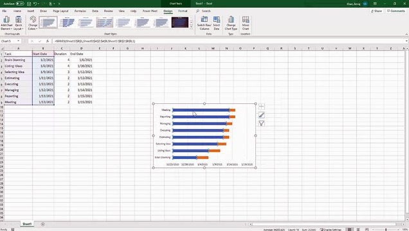Click the Comments button
409x231 pixels.
pyautogui.click(x=396, y=11)
